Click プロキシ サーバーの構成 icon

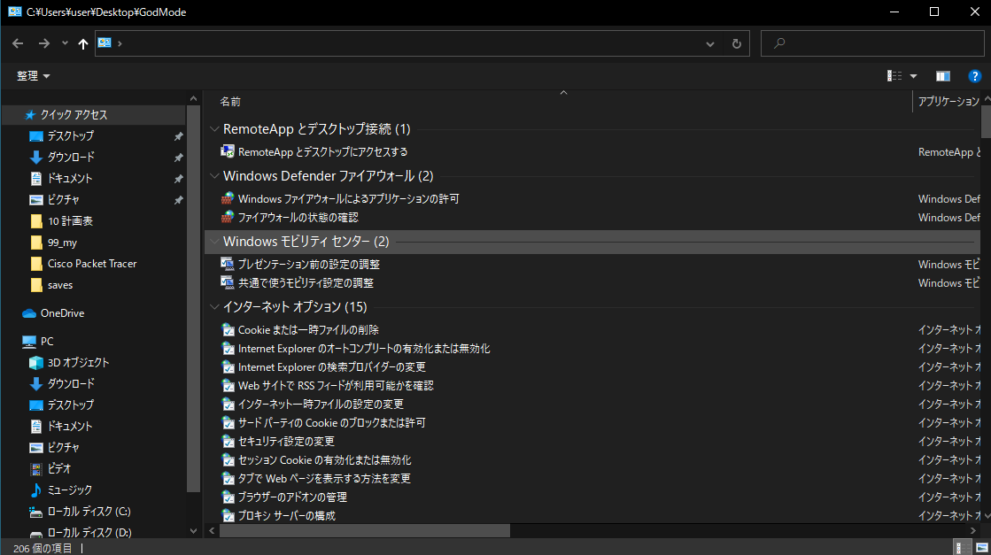pos(228,516)
